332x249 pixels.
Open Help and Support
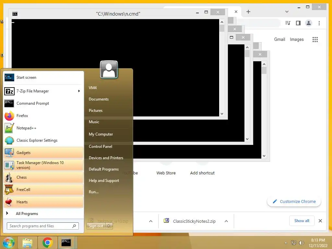coord(104,181)
